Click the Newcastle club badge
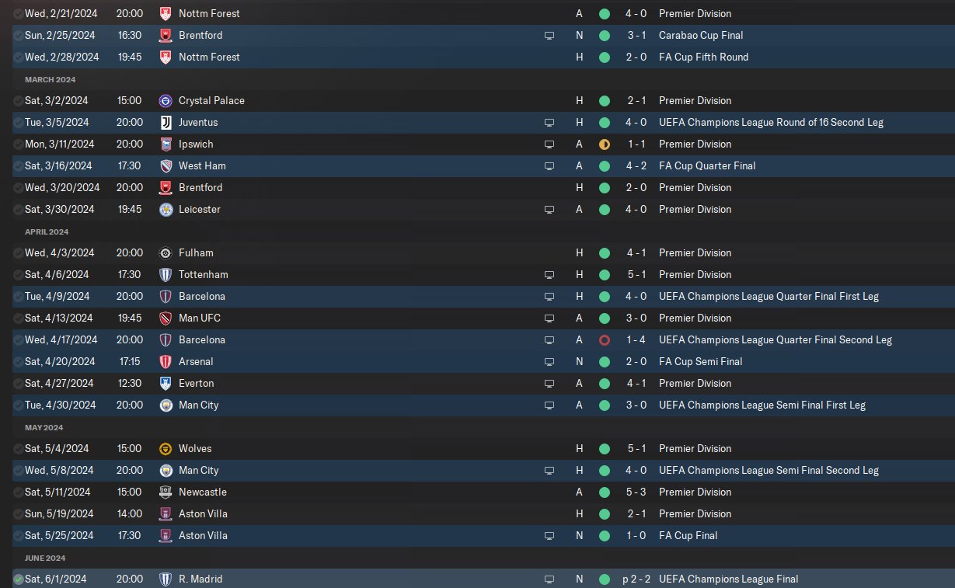 pyautogui.click(x=166, y=492)
